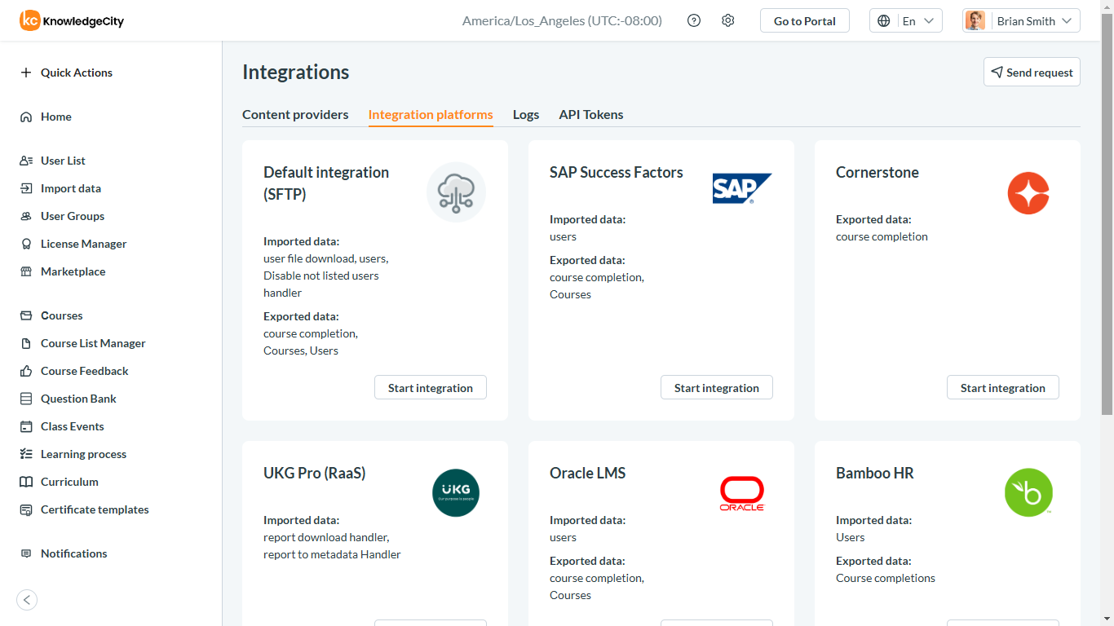Expand the Brian Smith user menu
Viewport: 1114px width, 626px height.
coord(1021,20)
